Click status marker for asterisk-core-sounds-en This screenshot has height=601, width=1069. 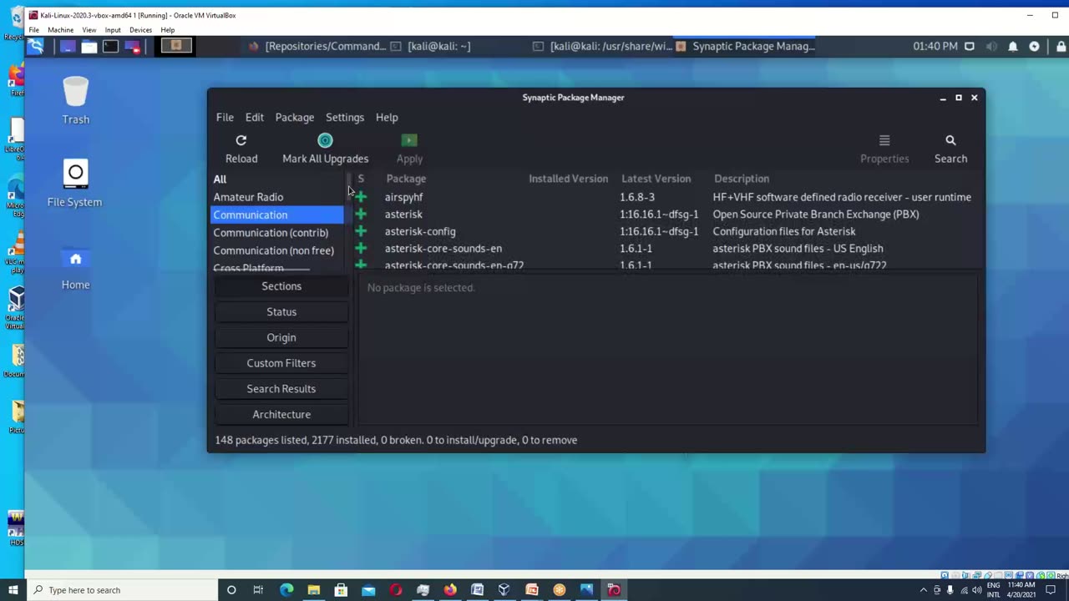(x=361, y=249)
